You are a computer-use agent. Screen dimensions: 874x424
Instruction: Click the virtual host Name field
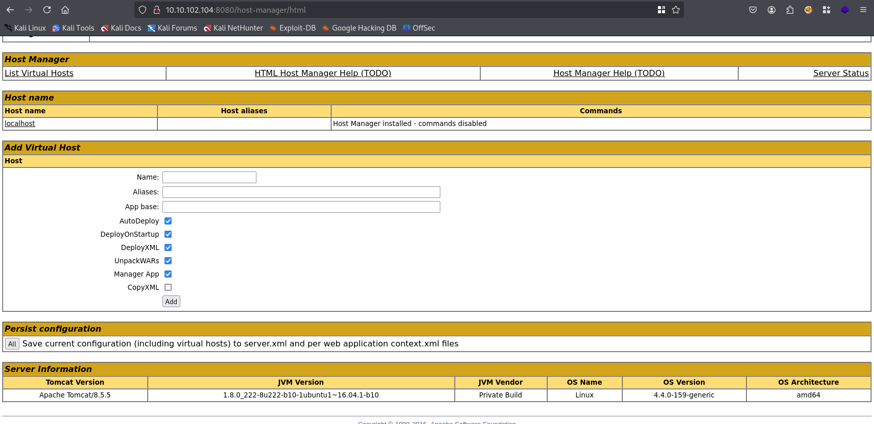click(209, 177)
